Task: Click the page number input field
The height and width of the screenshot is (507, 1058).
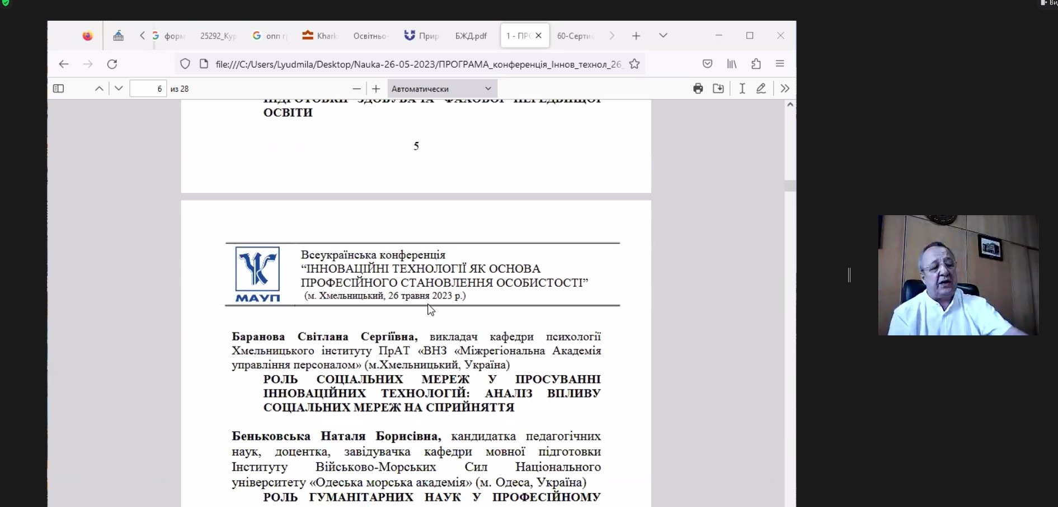Action: (148, 88)
